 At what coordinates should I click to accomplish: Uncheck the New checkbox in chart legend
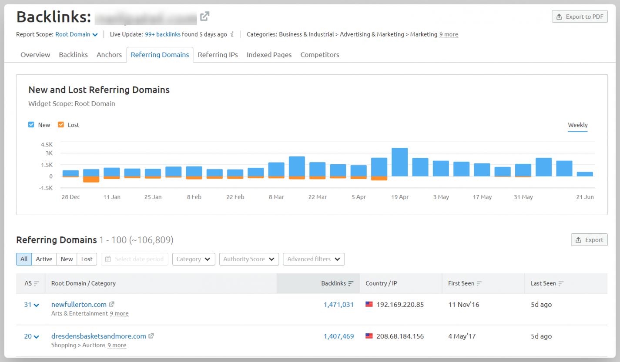click(31, 125)
